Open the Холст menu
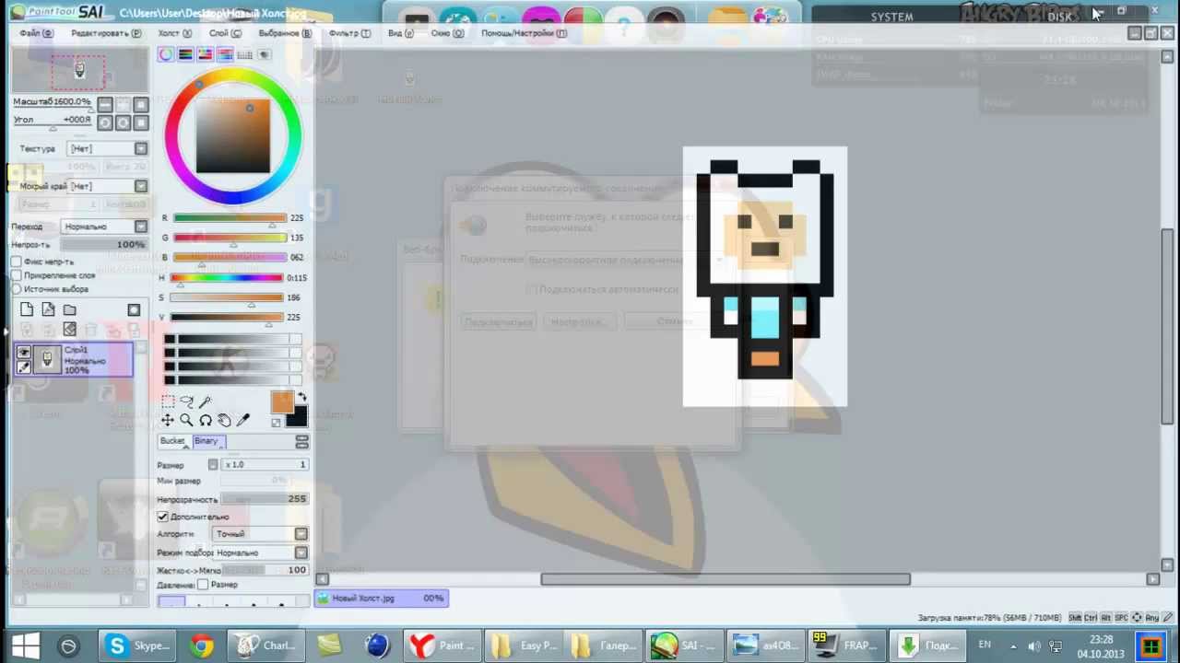The image size is (1180, 663). coord(174,33)
